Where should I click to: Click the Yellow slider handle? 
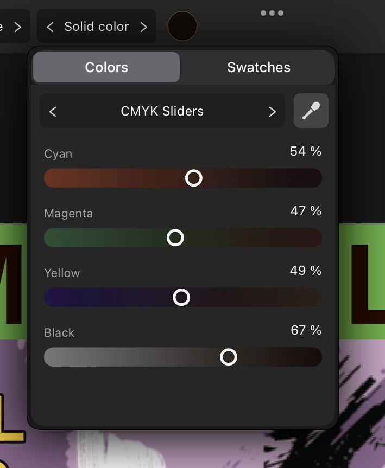tap(182, 297)
